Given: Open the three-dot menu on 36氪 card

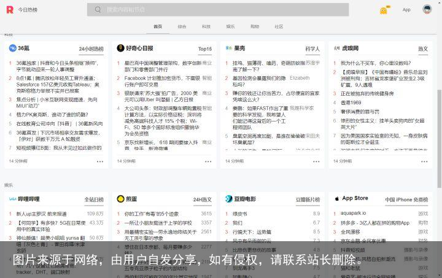Looking at the screenshot, I should coord(100,161).
